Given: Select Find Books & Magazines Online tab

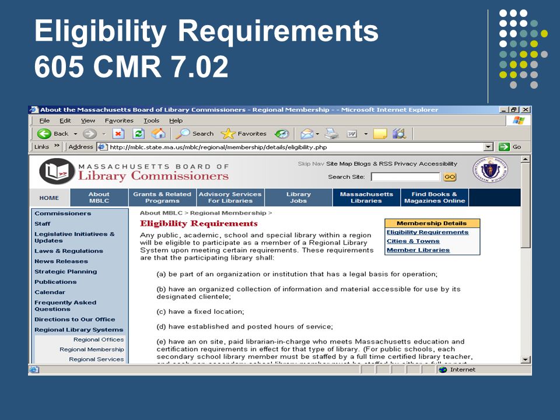Looking at the screenshot, I should coord(435,198).
